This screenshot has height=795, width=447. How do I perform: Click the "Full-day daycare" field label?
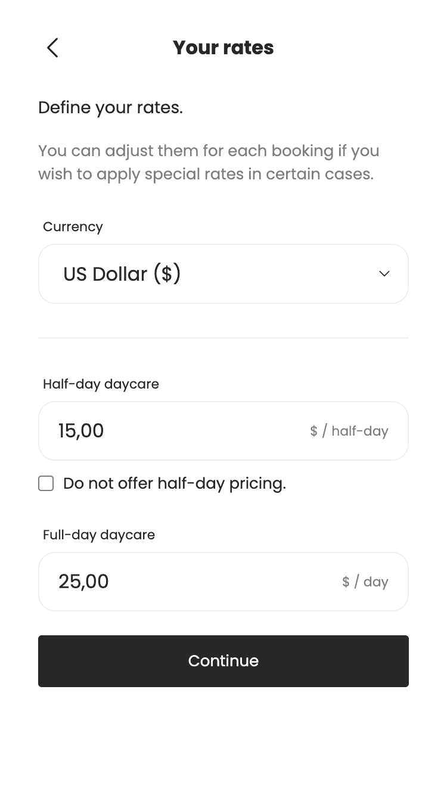click(99, 535)
